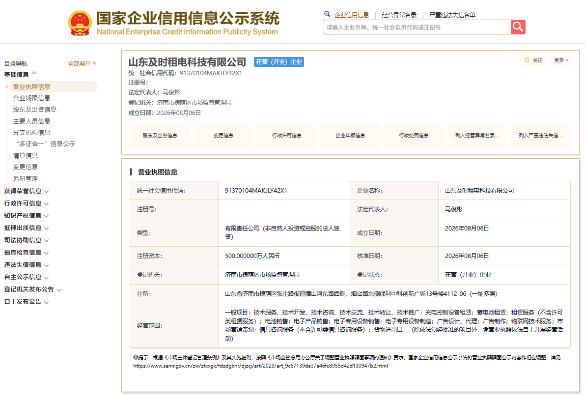Select the 经营异常名录 search tab
Image resolution: width=585 pixels, height=401 pixels.
pyautogui.click(x=399, y=15)
